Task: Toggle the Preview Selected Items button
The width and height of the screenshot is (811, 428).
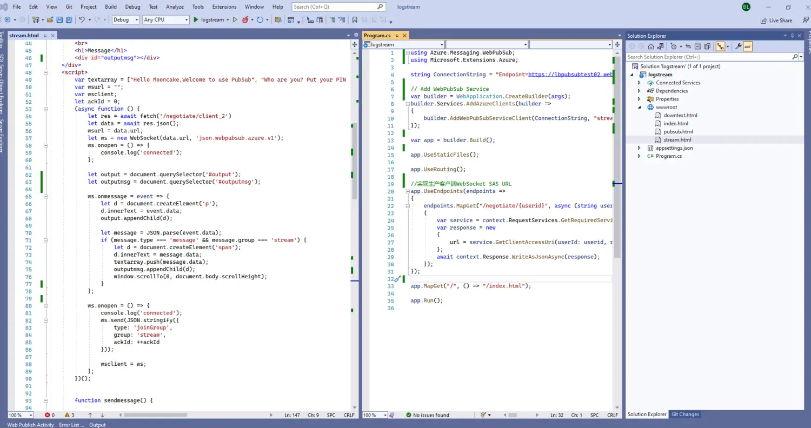Action: (x=748, y=46)
